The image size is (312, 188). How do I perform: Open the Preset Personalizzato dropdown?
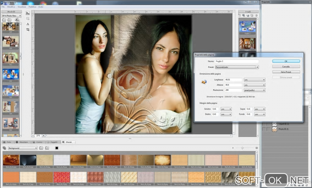click(237, 67)
